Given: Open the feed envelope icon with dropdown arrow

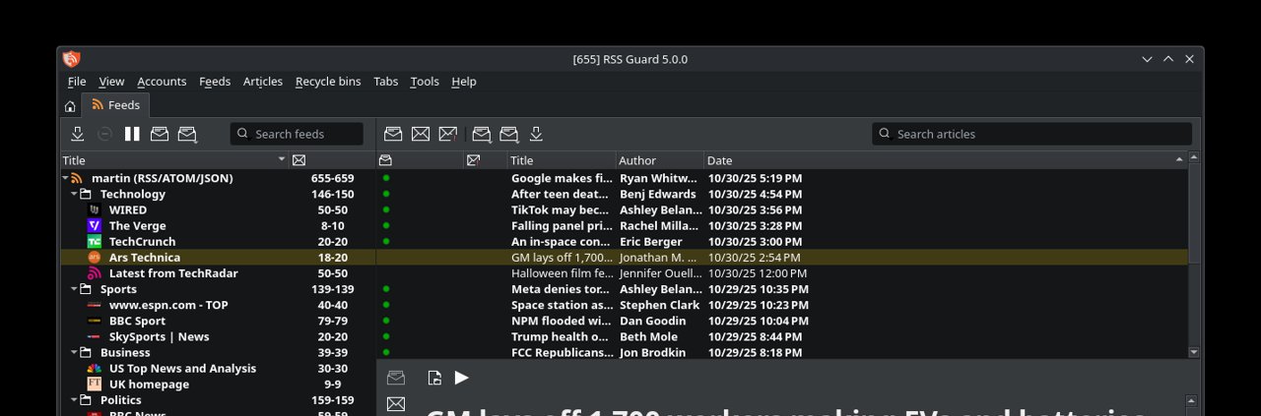Looking at the screenshot, I should click(x=187, y=134).
